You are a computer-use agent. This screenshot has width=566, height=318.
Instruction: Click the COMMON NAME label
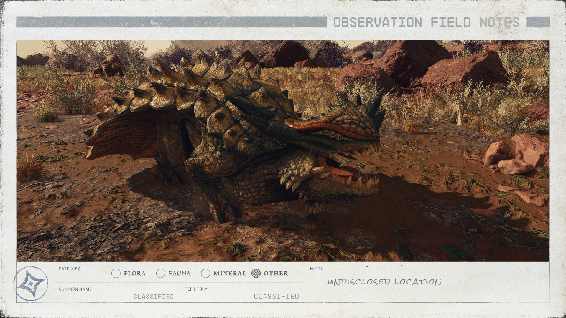[75, 289]
